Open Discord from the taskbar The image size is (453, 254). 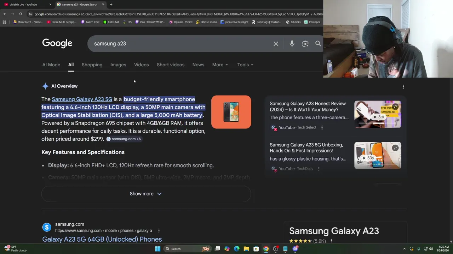296,249
